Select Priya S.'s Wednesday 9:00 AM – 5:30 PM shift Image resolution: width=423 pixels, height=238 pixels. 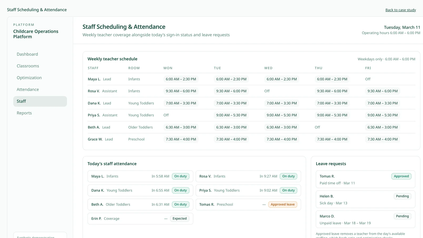click(x=282, y=115)
